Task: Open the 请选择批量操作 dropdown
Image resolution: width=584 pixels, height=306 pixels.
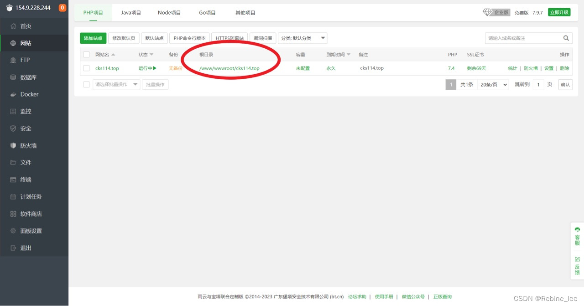Action: click(116, 85)
